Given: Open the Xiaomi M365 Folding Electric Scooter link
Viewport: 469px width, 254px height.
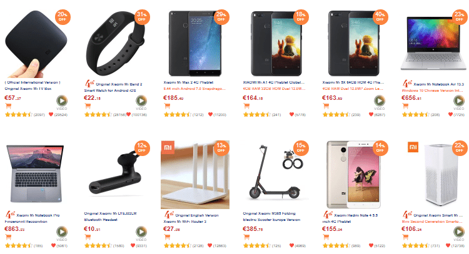Looking at the screenshot, I should tap(271, 217).
